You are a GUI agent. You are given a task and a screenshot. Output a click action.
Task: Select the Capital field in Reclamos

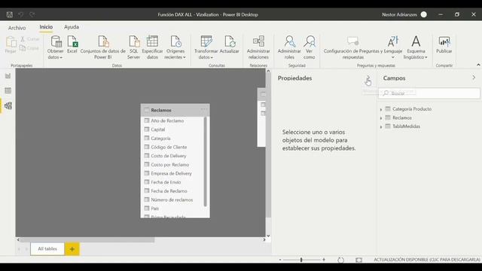click(x=158, y=129)
